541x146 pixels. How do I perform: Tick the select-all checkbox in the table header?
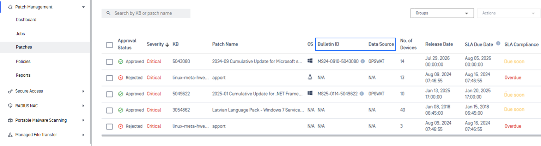(x=109, y=45)
